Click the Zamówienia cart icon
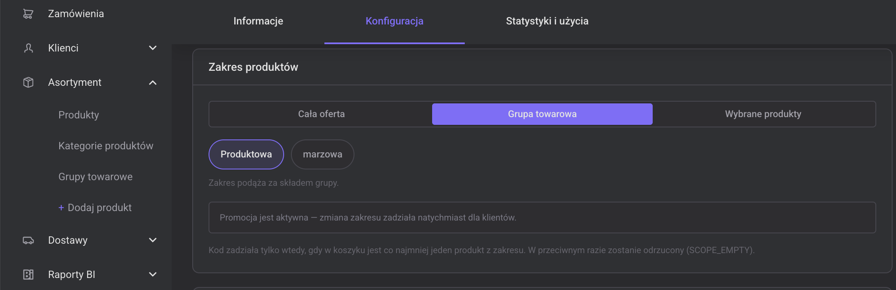Screen dimensions: 896x290 pos(28,14)
